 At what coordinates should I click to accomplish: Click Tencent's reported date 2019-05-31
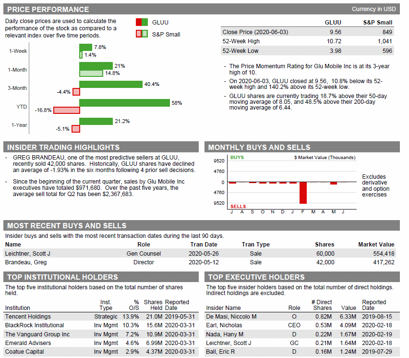(x=180, y=317)
